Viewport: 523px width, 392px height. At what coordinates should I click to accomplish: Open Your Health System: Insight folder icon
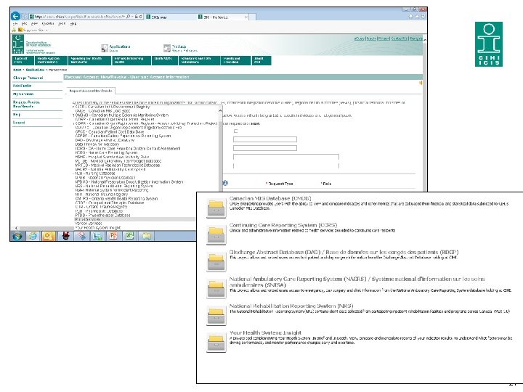[216, 343]
